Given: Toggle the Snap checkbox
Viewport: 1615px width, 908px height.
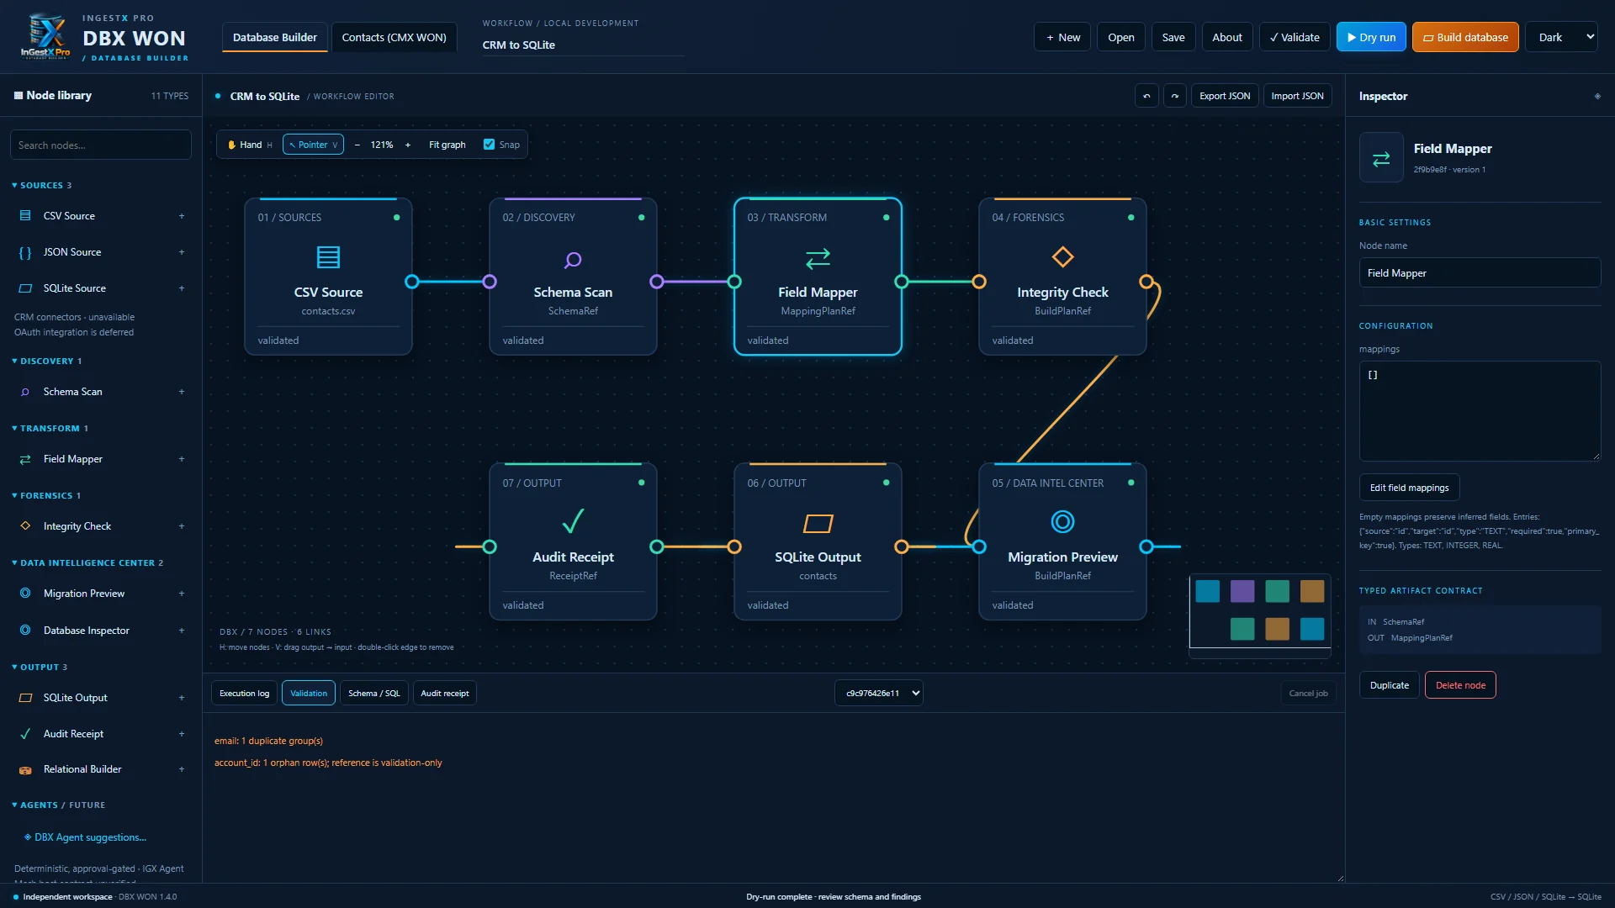Looking at the screenshot, I should coord(489,145).
